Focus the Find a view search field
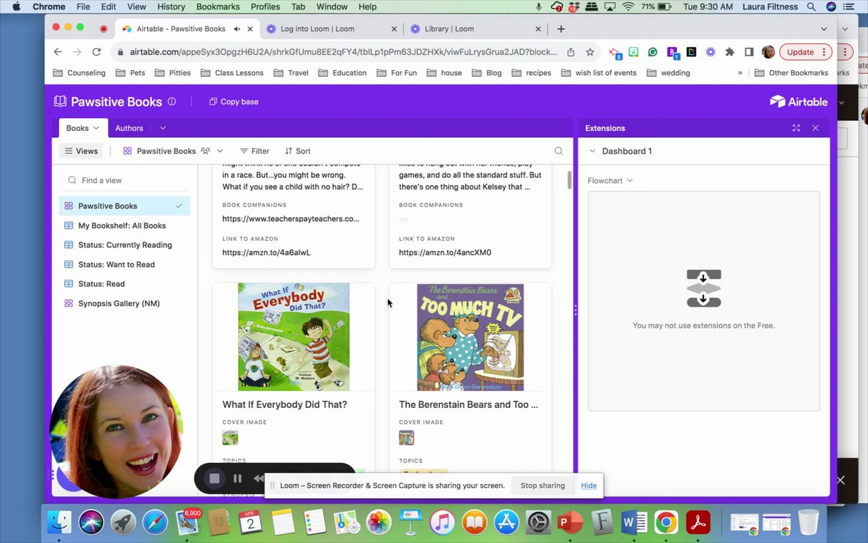The width and height of the screenshot is (868, 543). 126,181
